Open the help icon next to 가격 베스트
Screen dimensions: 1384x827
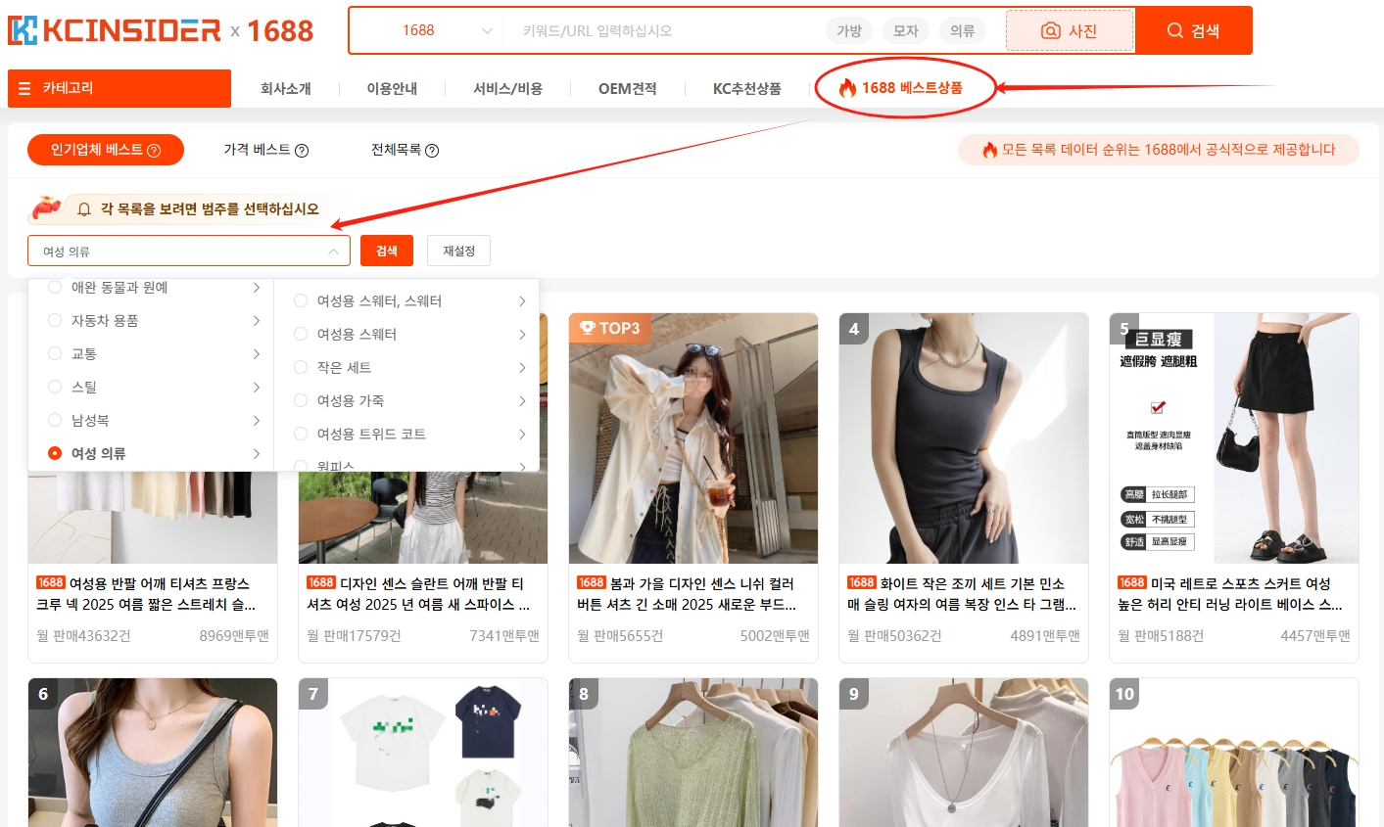click(x=302, y=151)
